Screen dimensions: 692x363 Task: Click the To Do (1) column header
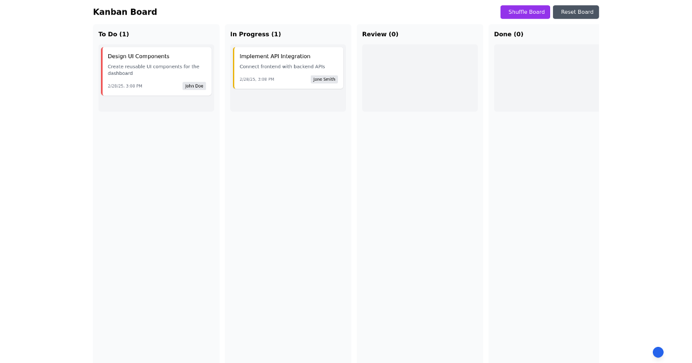[114, 34]
